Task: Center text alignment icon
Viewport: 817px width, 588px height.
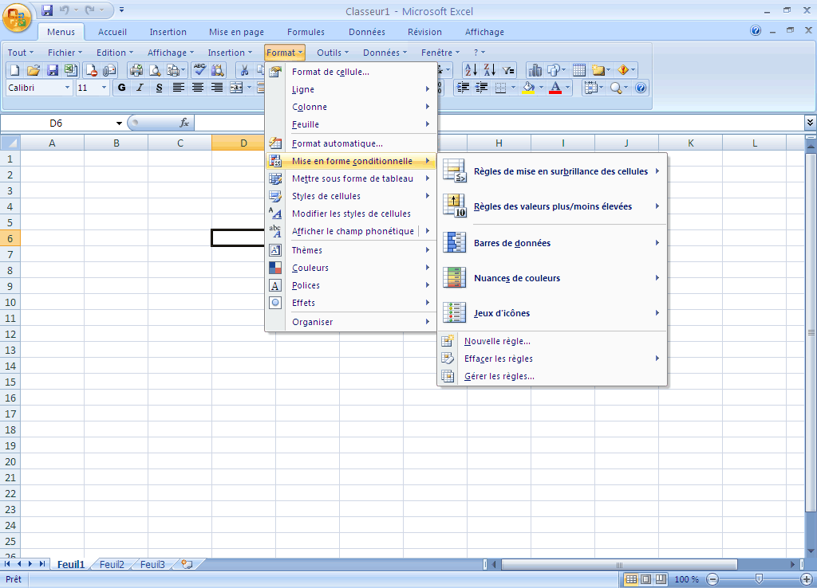Action: click(x=198, y=88)
